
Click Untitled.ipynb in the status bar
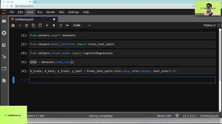coord(209,116)
